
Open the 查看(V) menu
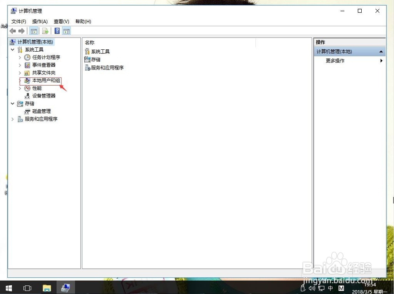pyautogui.click(x=61, y=22)
